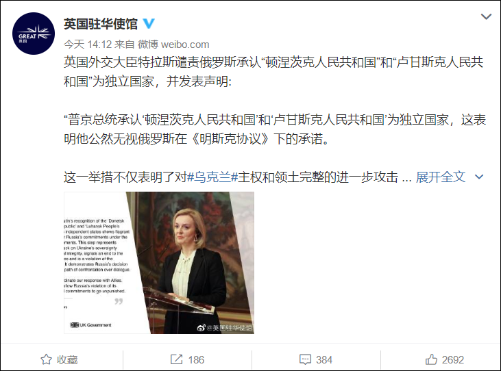
Task: Click the blue verified badge icon
Action: (x=148, y=23)
